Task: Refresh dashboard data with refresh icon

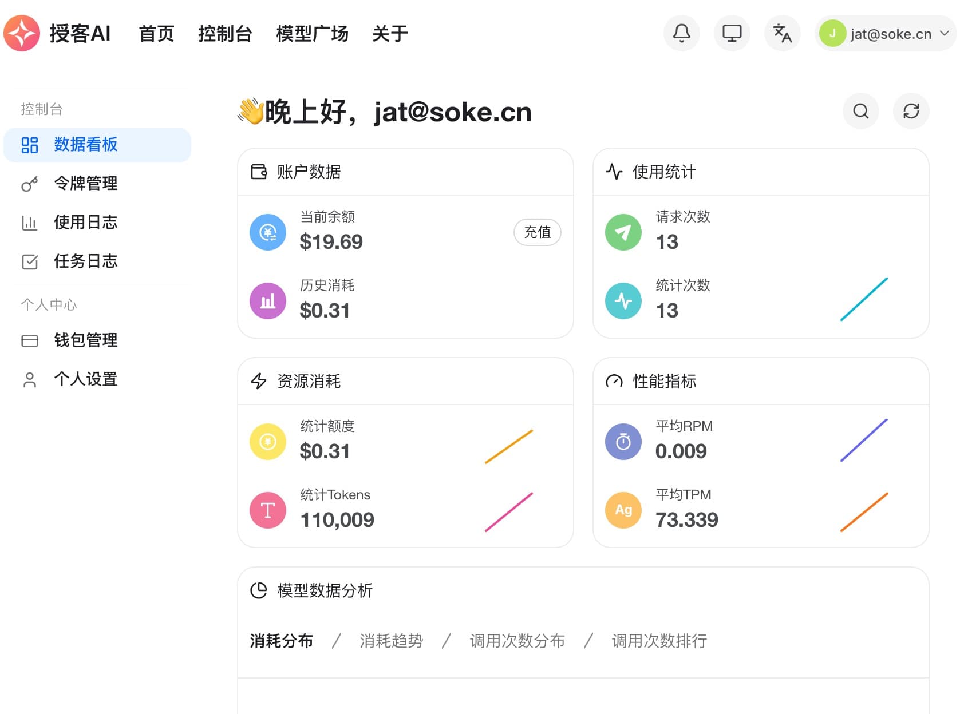Action: tap(911, 111)
